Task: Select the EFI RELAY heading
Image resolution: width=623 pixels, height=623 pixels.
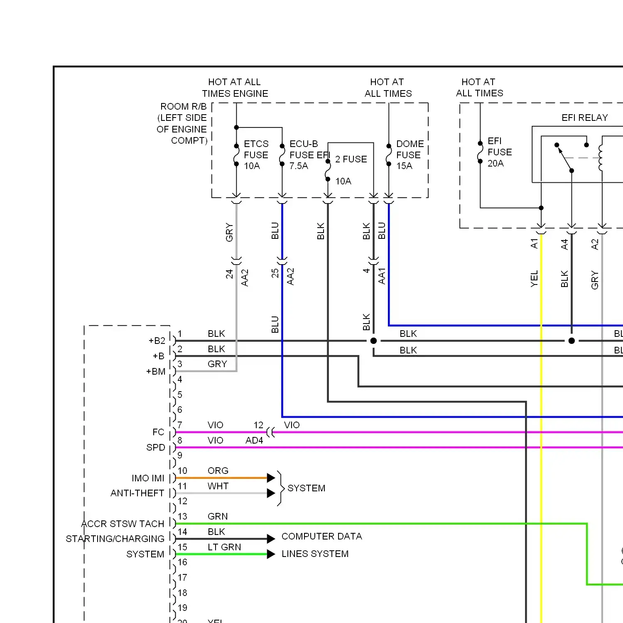Action: [585, 118]
